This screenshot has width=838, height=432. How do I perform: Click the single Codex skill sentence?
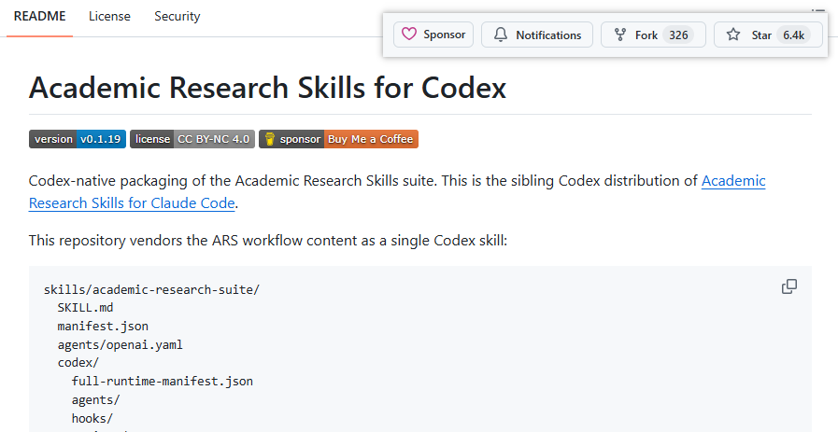tap(268, 241)
